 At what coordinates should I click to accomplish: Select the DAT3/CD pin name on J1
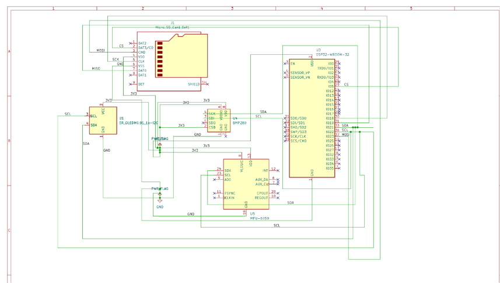(x=146, y=47)
